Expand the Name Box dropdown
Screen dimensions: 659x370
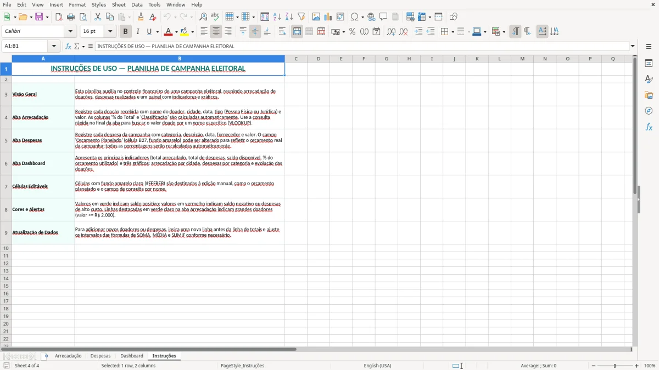(x=54, y=46)
